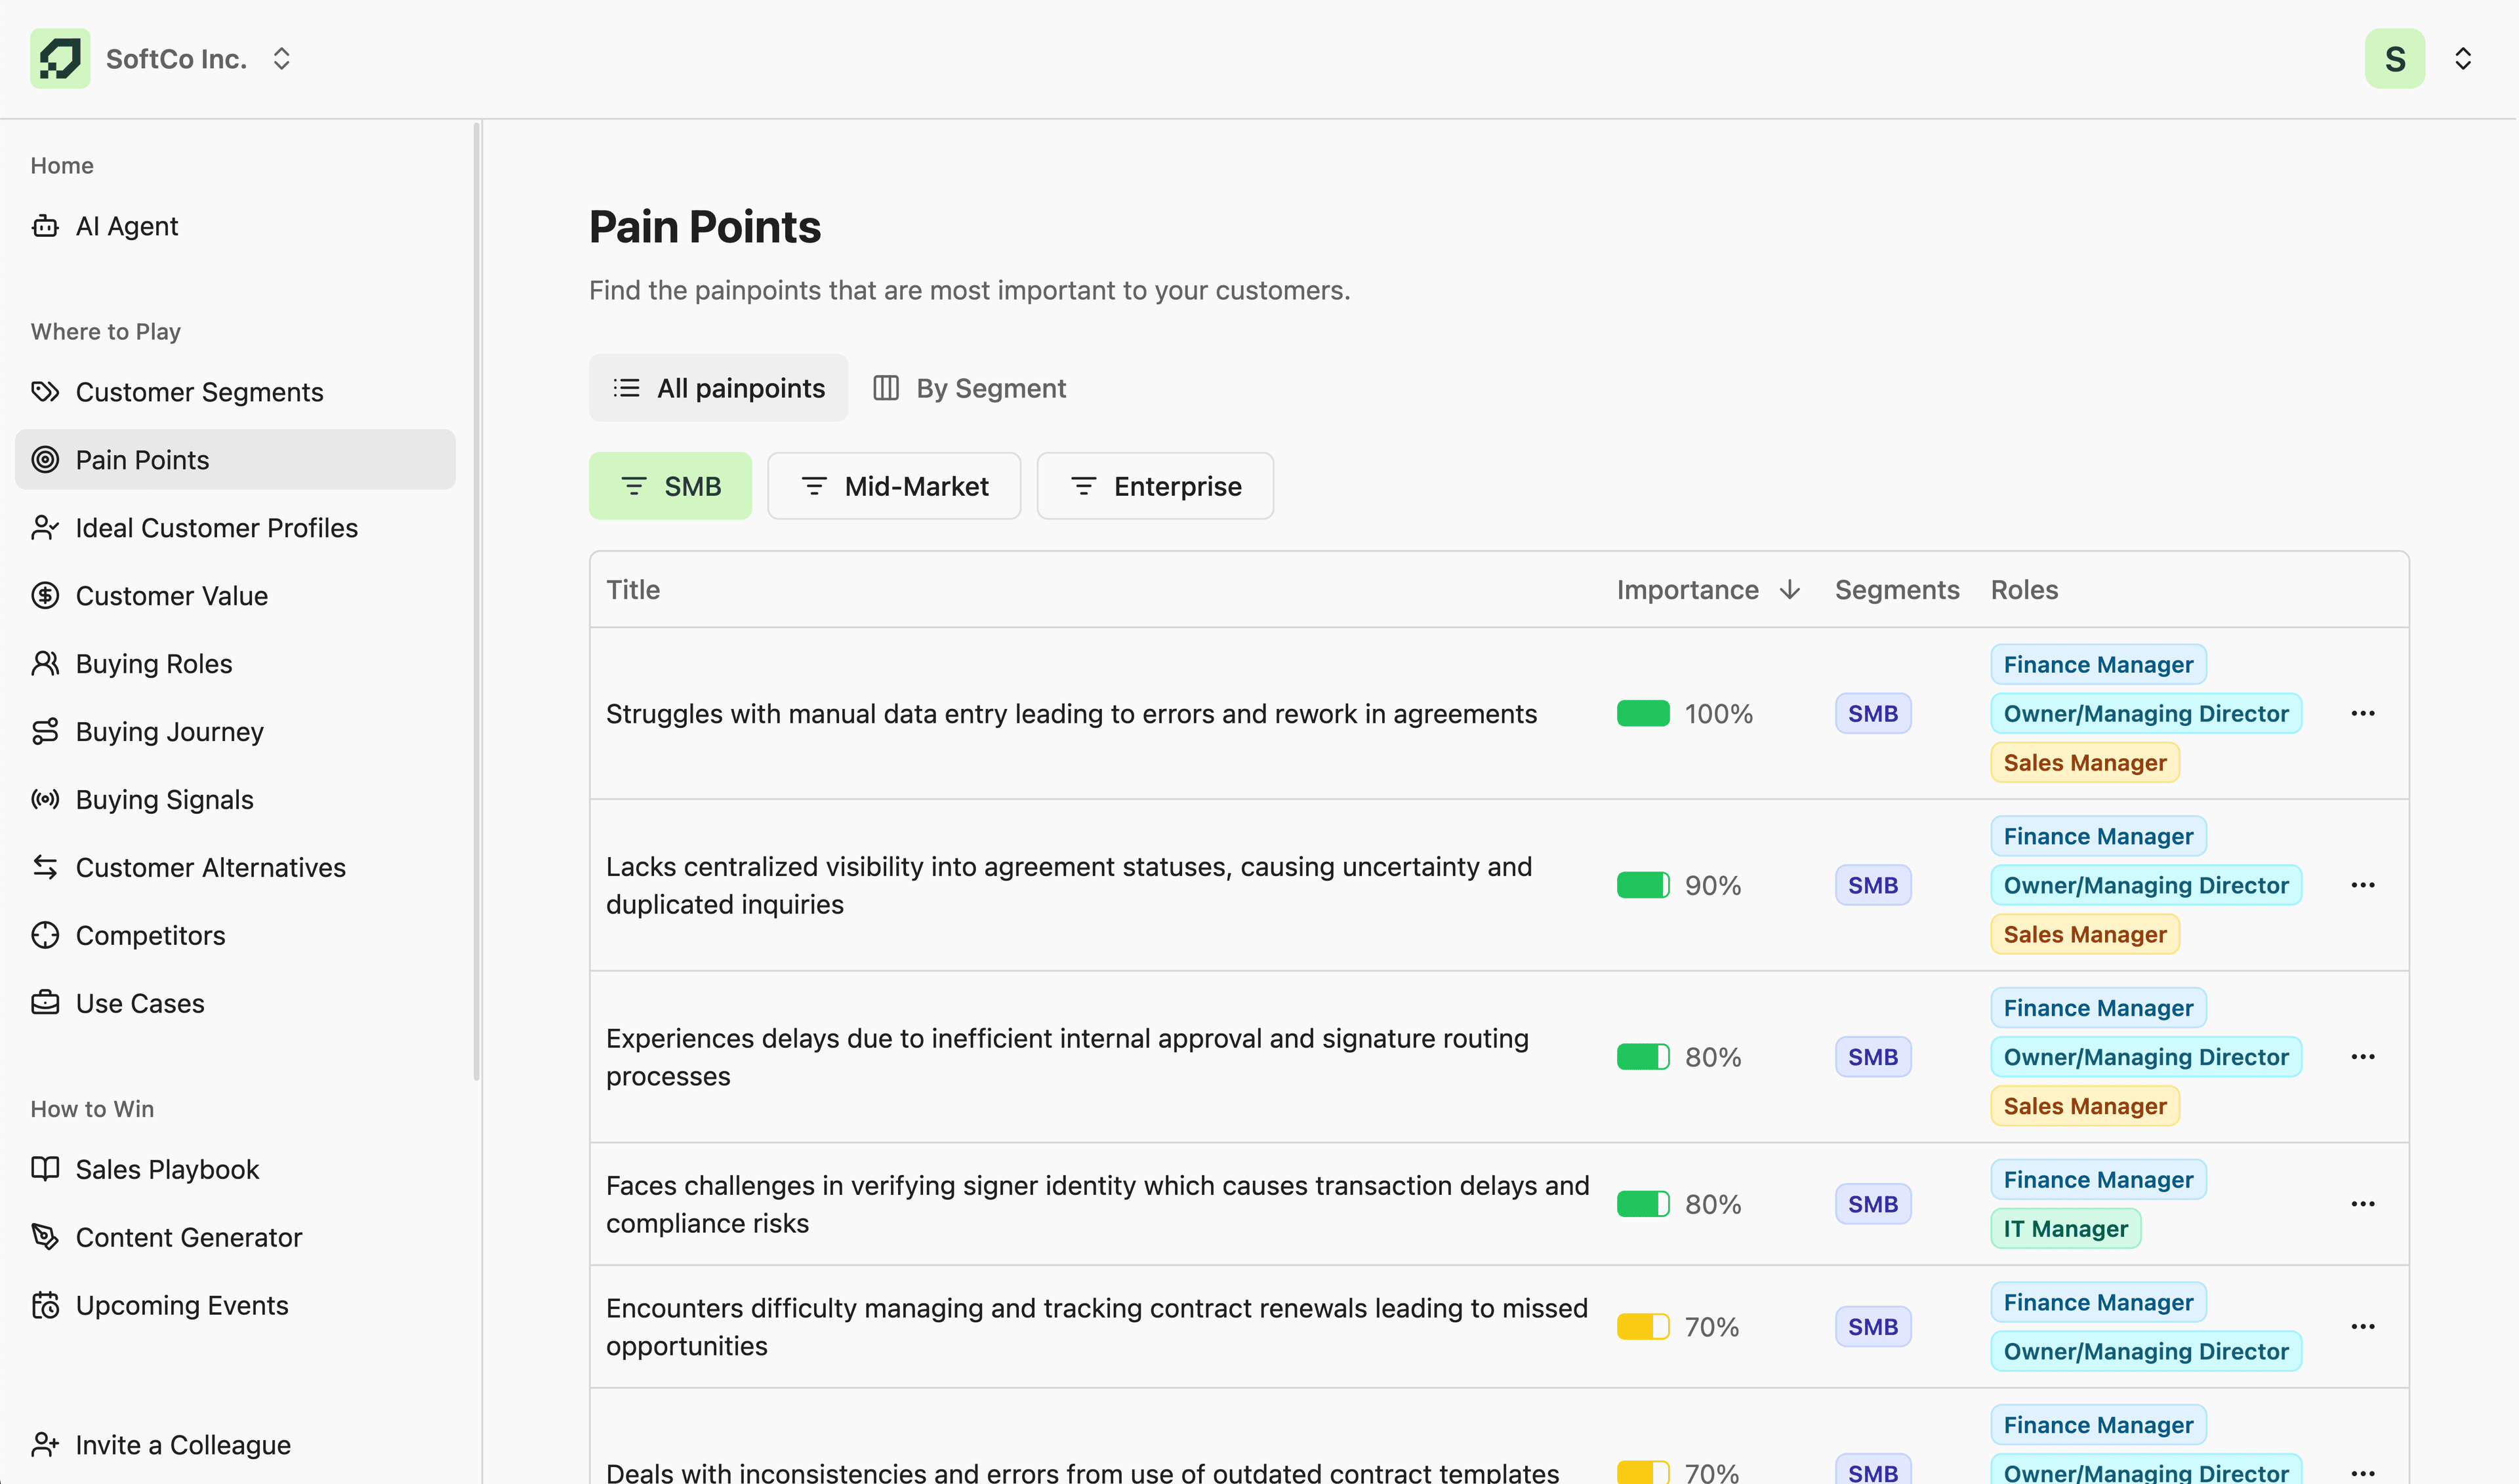The image size is (2519, 1484).
Task: Disable the SMB segment filter
Action: pos(670,486)
